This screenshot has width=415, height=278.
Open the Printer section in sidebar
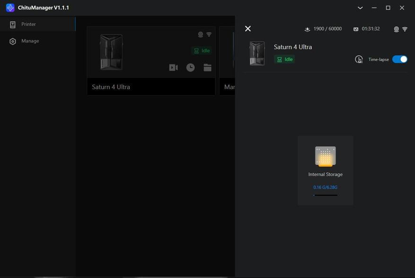pyautogui.click(x=37, y=24)
